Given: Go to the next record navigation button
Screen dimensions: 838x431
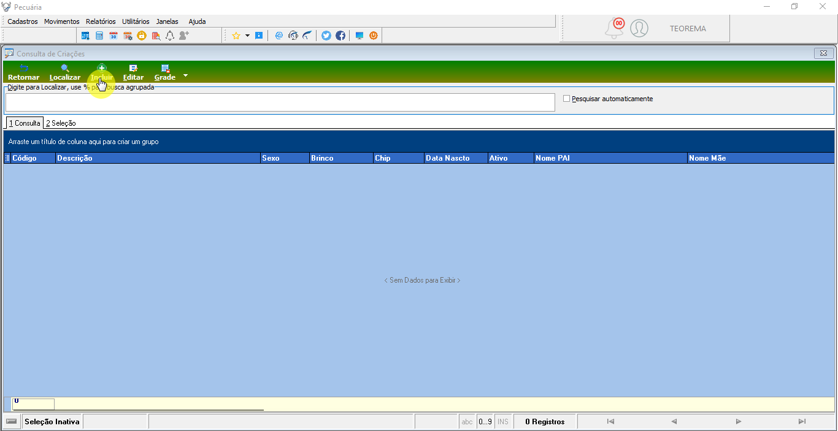Looking at the screenshot, I should click(x=739, y=421).
